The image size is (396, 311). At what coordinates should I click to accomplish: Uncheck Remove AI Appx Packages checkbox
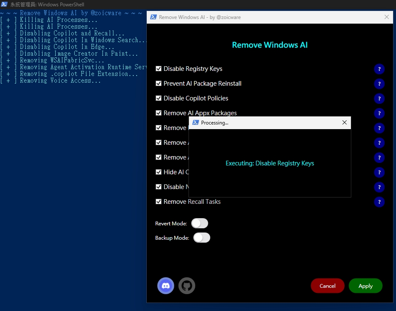point(159,113)
